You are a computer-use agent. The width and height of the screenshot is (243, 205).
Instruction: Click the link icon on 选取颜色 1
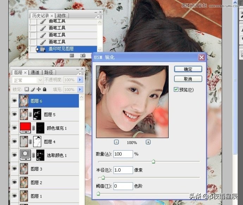click(33, 155)
